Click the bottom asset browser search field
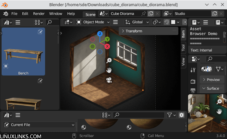The image size is (227, 139). [x=139, y=115]
